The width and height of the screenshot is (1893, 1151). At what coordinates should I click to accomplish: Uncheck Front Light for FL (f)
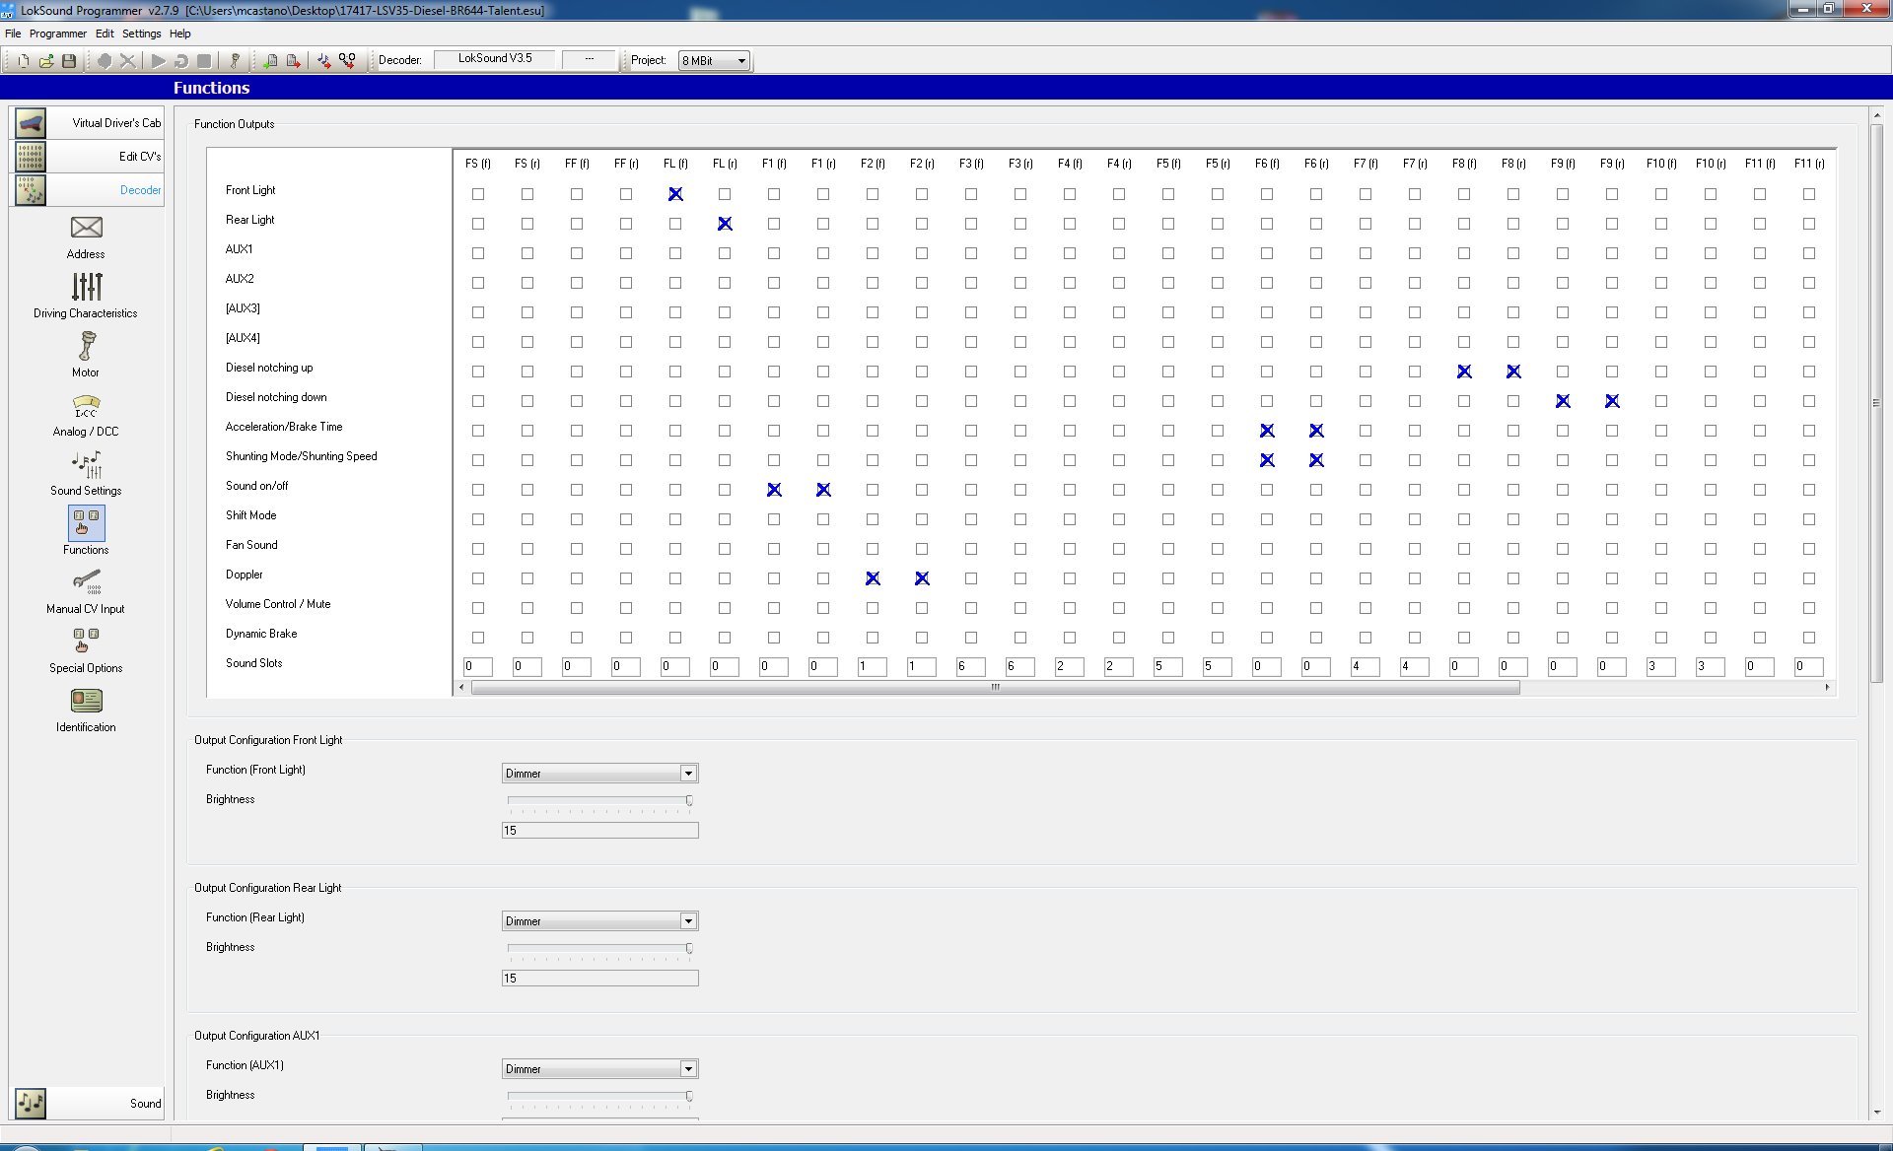[x=675, y=194]
